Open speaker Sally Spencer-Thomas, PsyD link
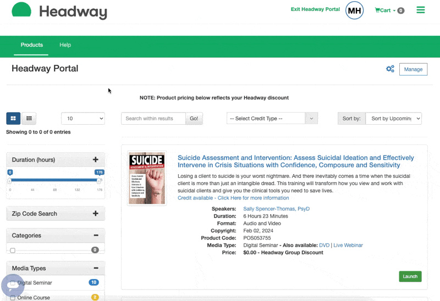 tap(277, 209)
